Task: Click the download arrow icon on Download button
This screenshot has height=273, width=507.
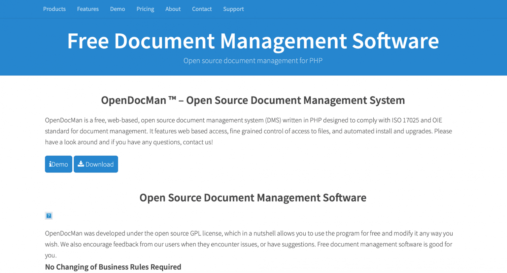Action: tap(81, 164)
